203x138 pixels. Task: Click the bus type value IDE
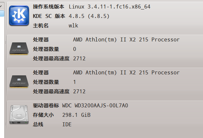[67, 124]
